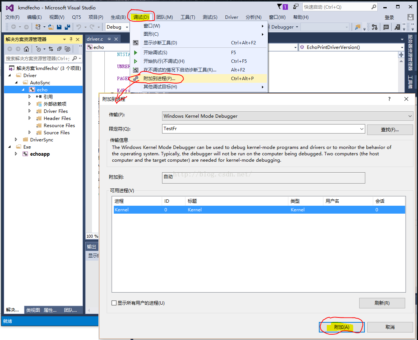The width and height of the screenshot is (418, 340).
Task: Click the 刷新(R) refresh button
Action: pos(382,303)
